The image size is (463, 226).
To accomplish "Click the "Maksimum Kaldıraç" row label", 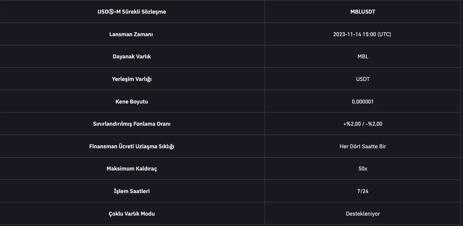I will 132,169.
